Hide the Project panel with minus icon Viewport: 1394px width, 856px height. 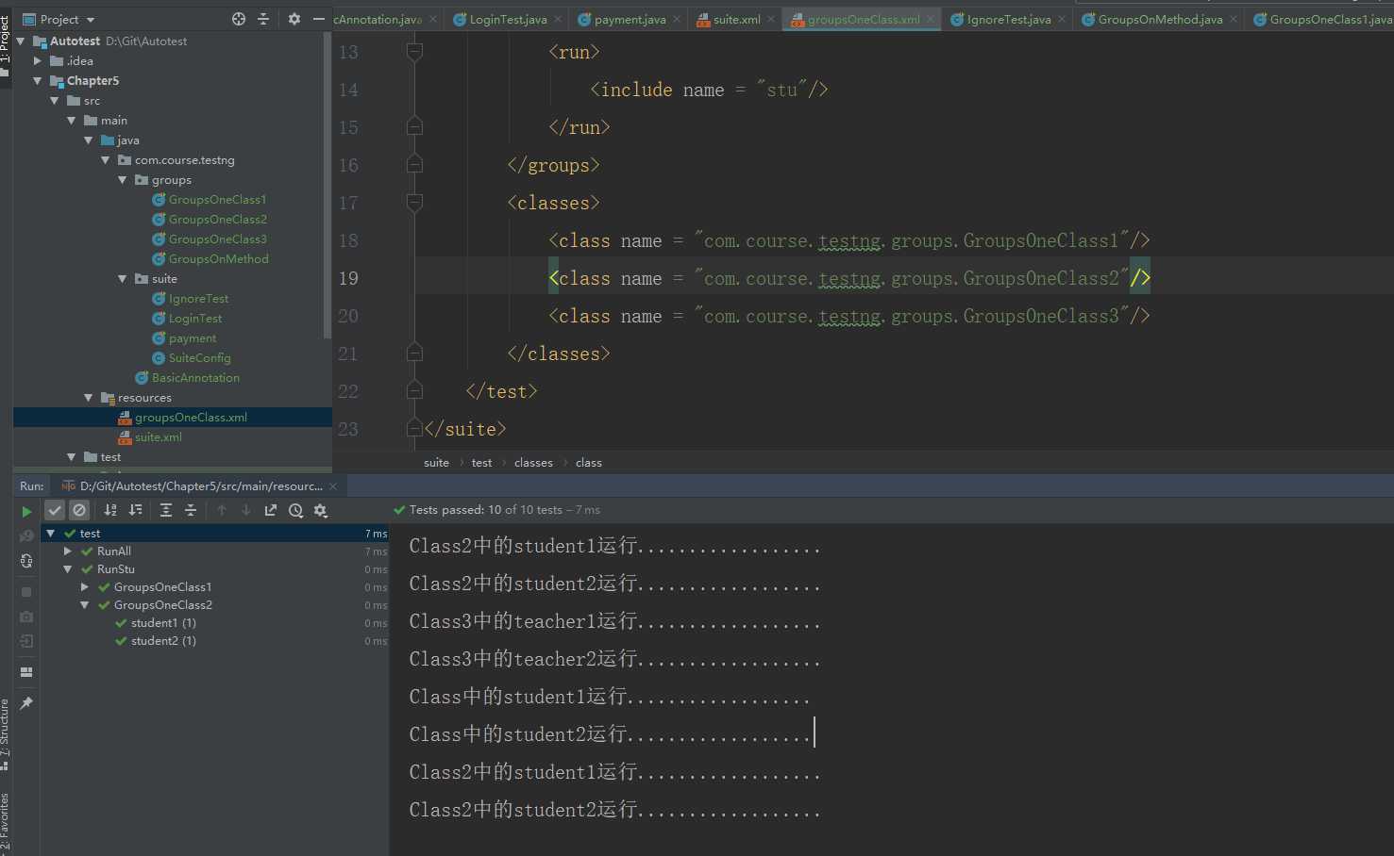click(x=319, y=19)
